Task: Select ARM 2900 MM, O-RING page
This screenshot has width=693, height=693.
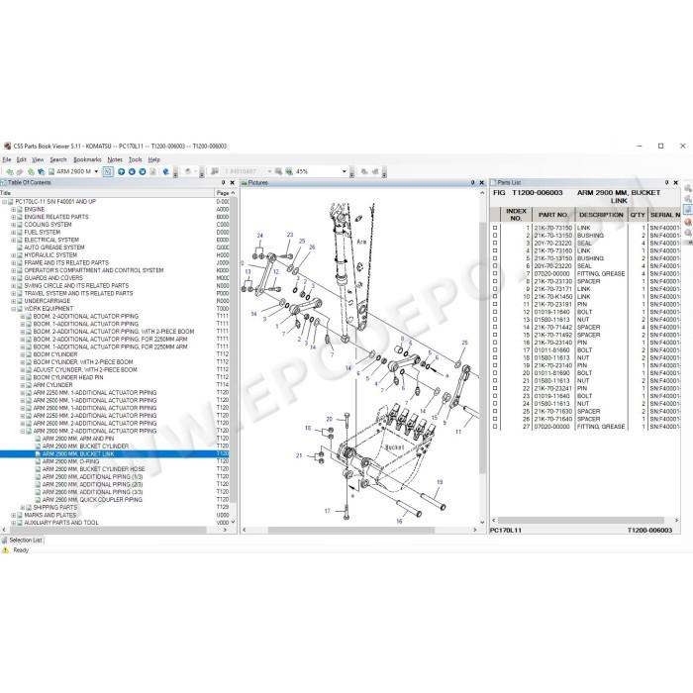Action: pos(70,461)
